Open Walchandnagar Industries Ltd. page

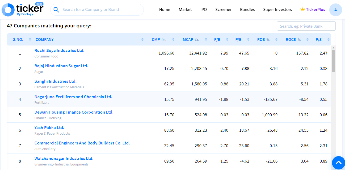point(64,158)
